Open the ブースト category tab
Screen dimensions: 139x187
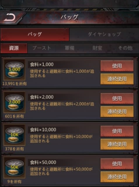pos(41,48)
